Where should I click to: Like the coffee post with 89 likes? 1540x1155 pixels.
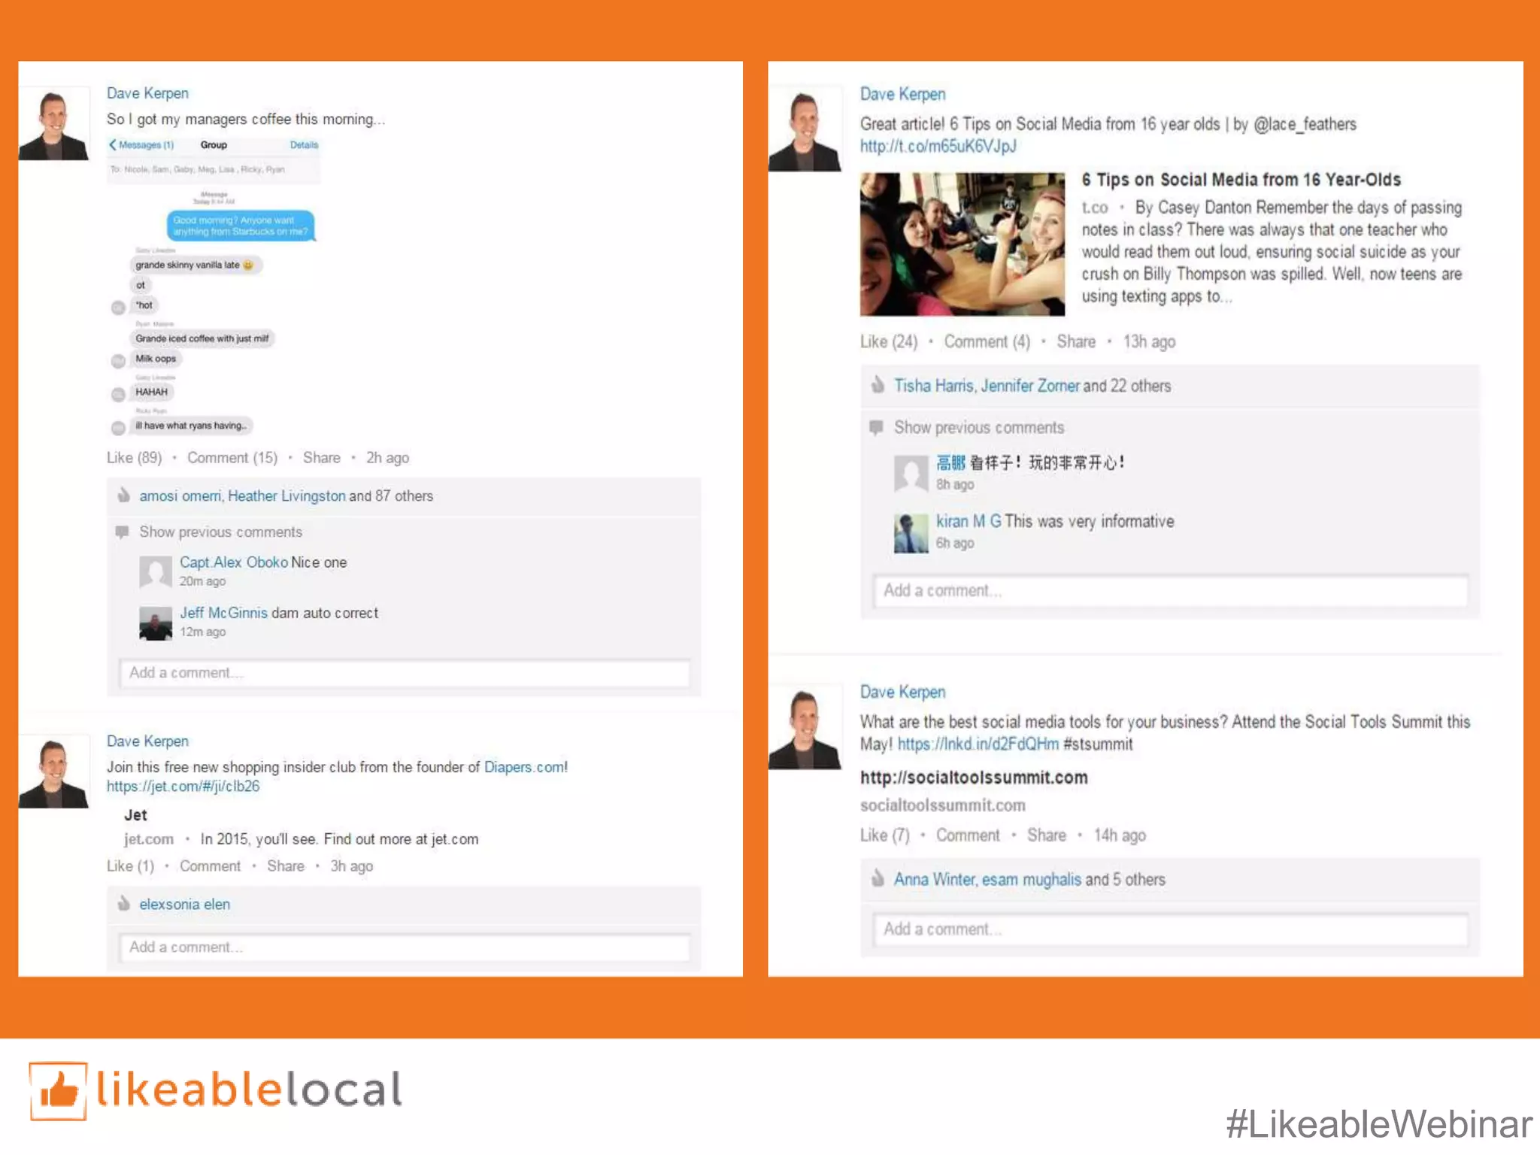(135, 457)
